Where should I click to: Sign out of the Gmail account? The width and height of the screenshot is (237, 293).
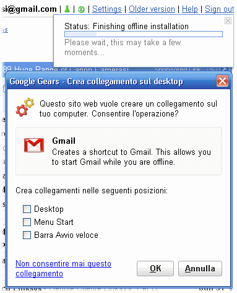tap(219, 9)
